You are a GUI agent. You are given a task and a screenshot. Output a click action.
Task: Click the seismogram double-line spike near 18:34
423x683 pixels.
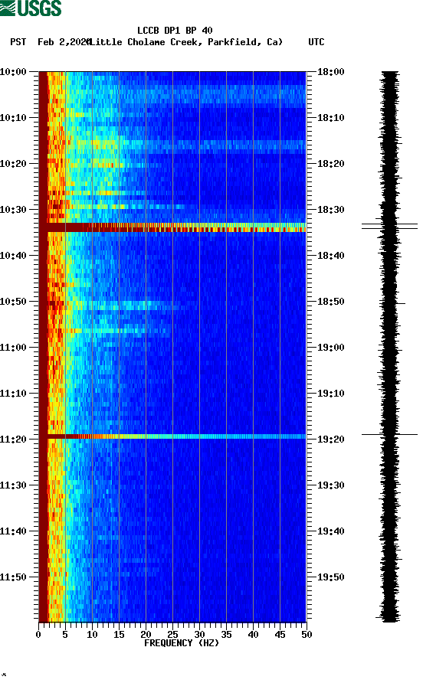[389, 226]
